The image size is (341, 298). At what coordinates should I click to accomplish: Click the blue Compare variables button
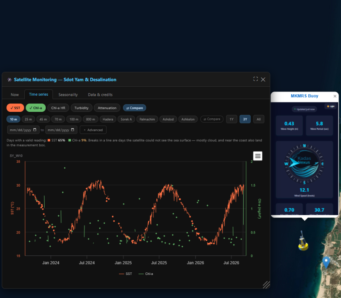pyautogui.click(x=135, y=108)
